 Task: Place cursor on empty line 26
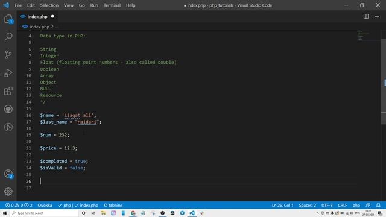198,181
